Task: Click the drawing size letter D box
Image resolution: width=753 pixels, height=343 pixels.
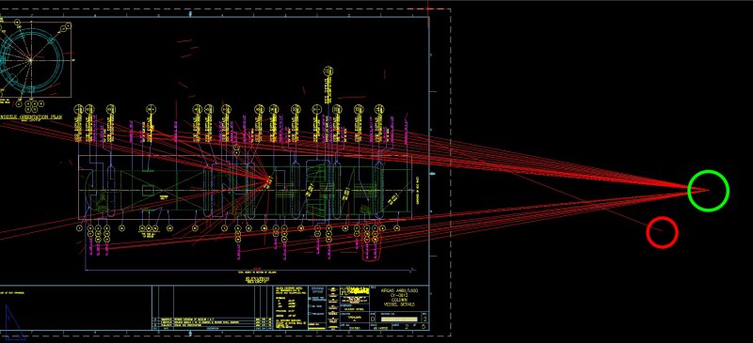Action: pyautogui.click(x=373, y=319)
